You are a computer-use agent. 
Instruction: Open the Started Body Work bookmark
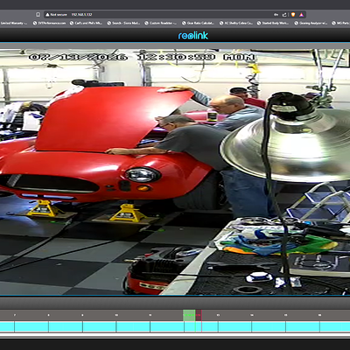273,23
